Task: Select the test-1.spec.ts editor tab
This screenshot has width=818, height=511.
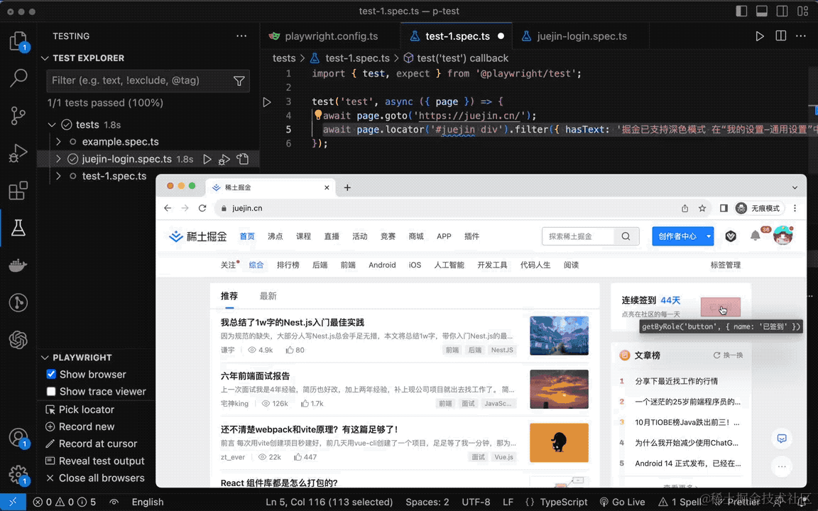Action: [x=457, y=36]
